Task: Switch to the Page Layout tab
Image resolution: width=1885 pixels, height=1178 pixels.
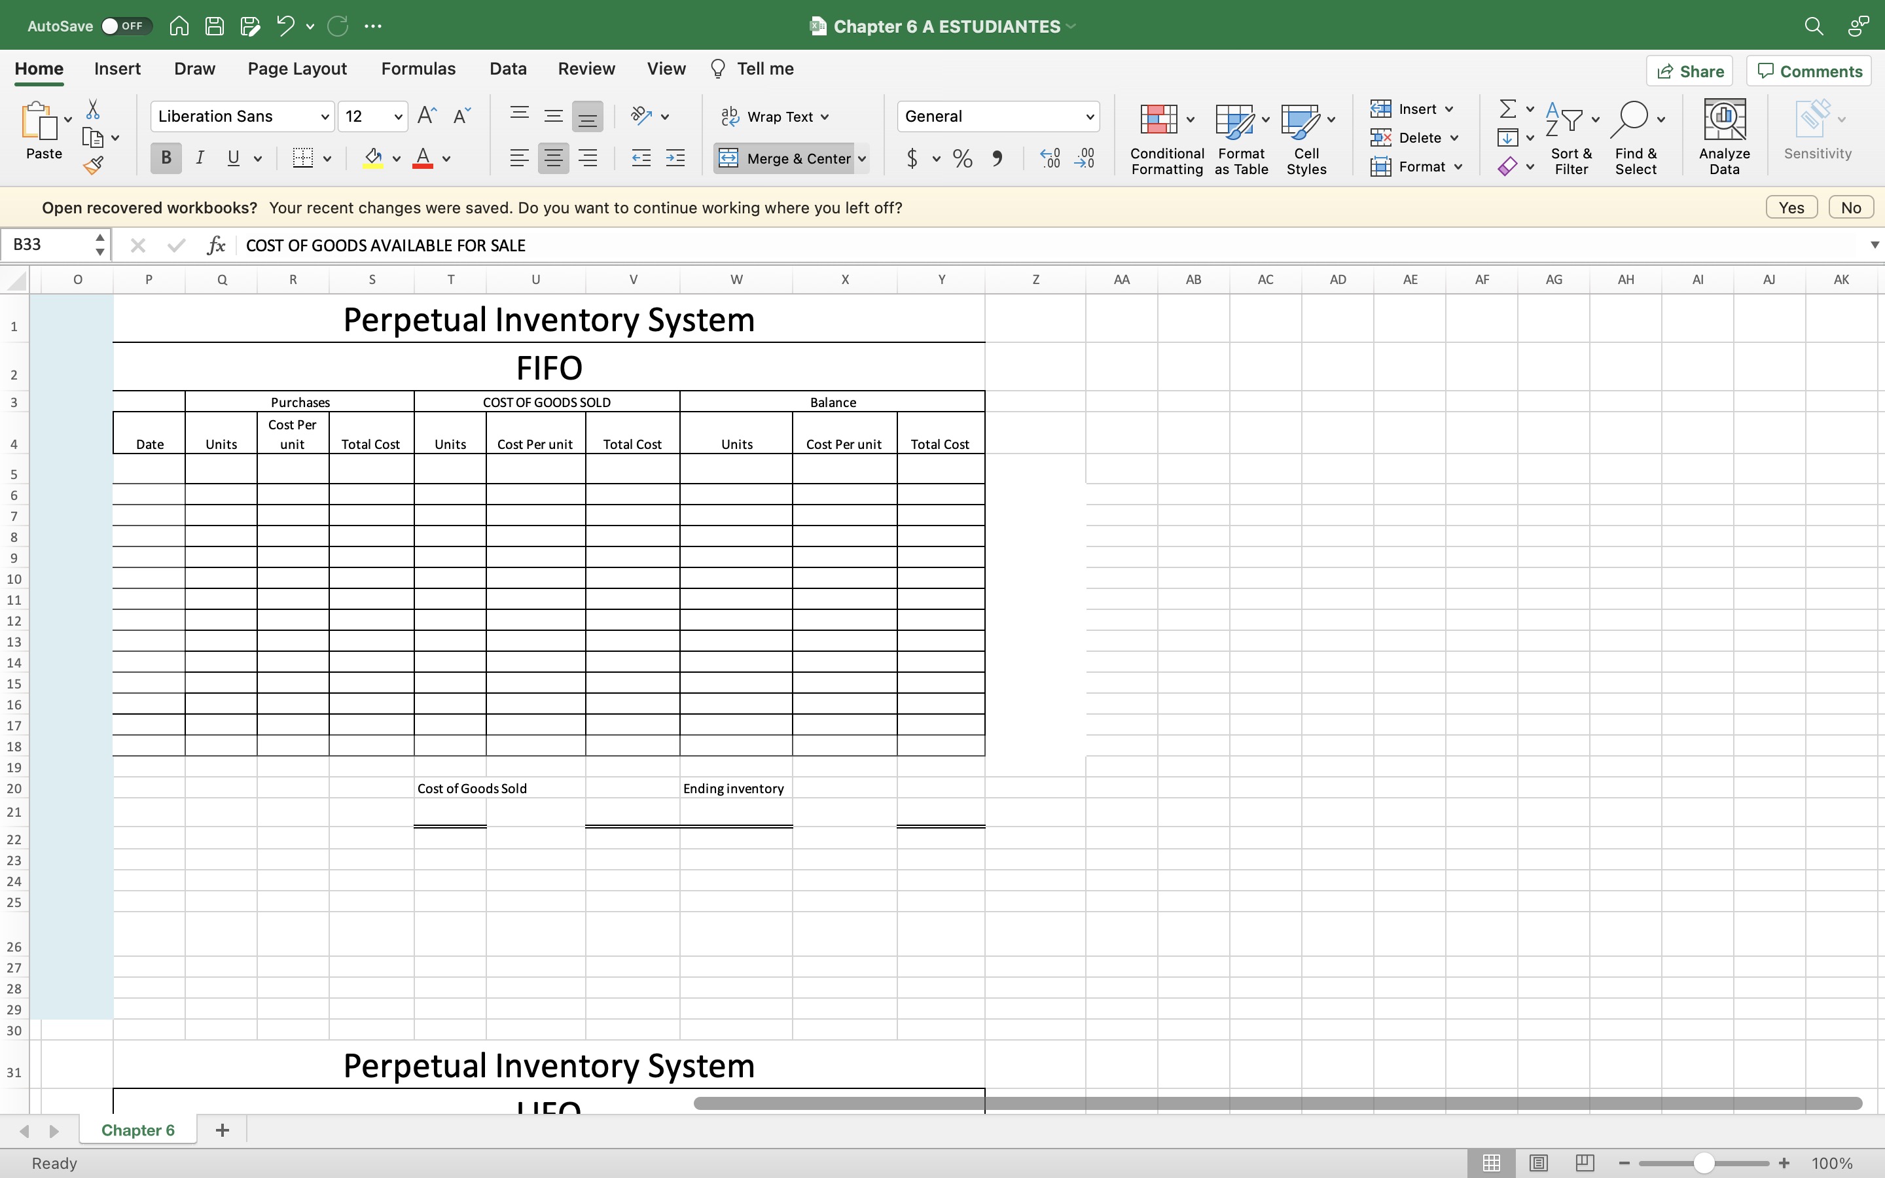Action: pyautogui.click(x=296, y=69)
